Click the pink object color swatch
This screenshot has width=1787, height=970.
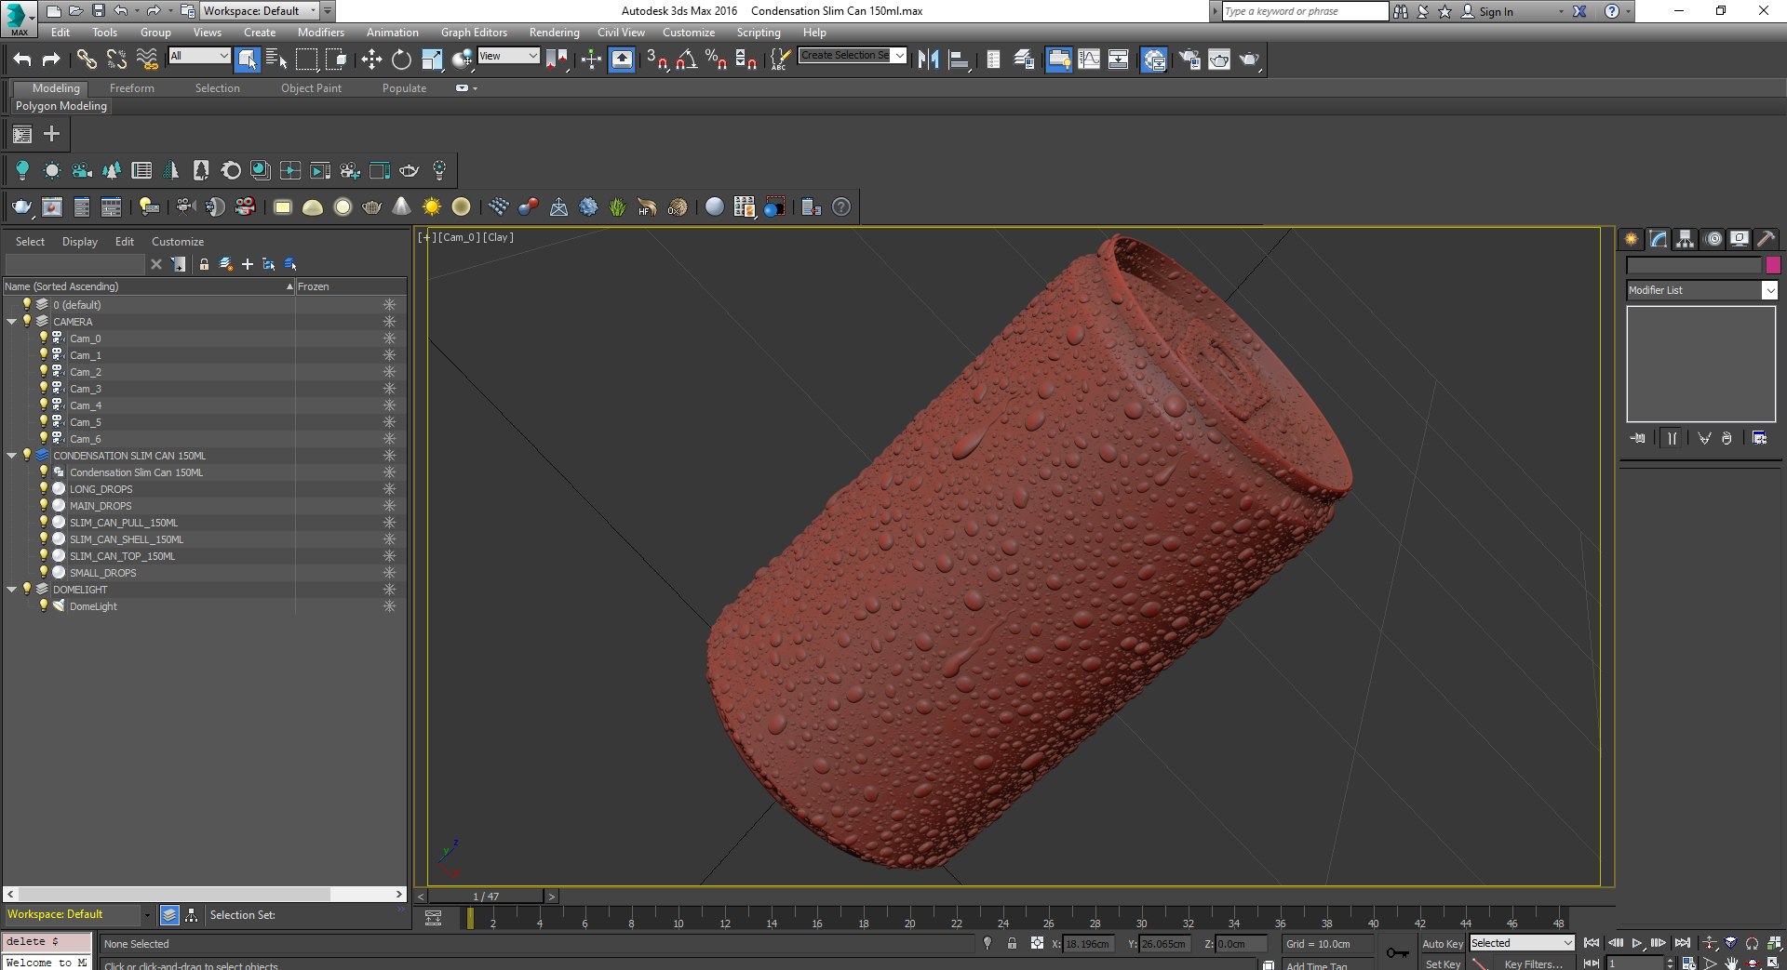[1773, 265]
